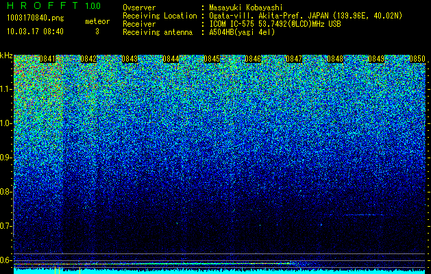Click the 0850 time marker
This screenshot has height=274, width=431.
(417, 59)
